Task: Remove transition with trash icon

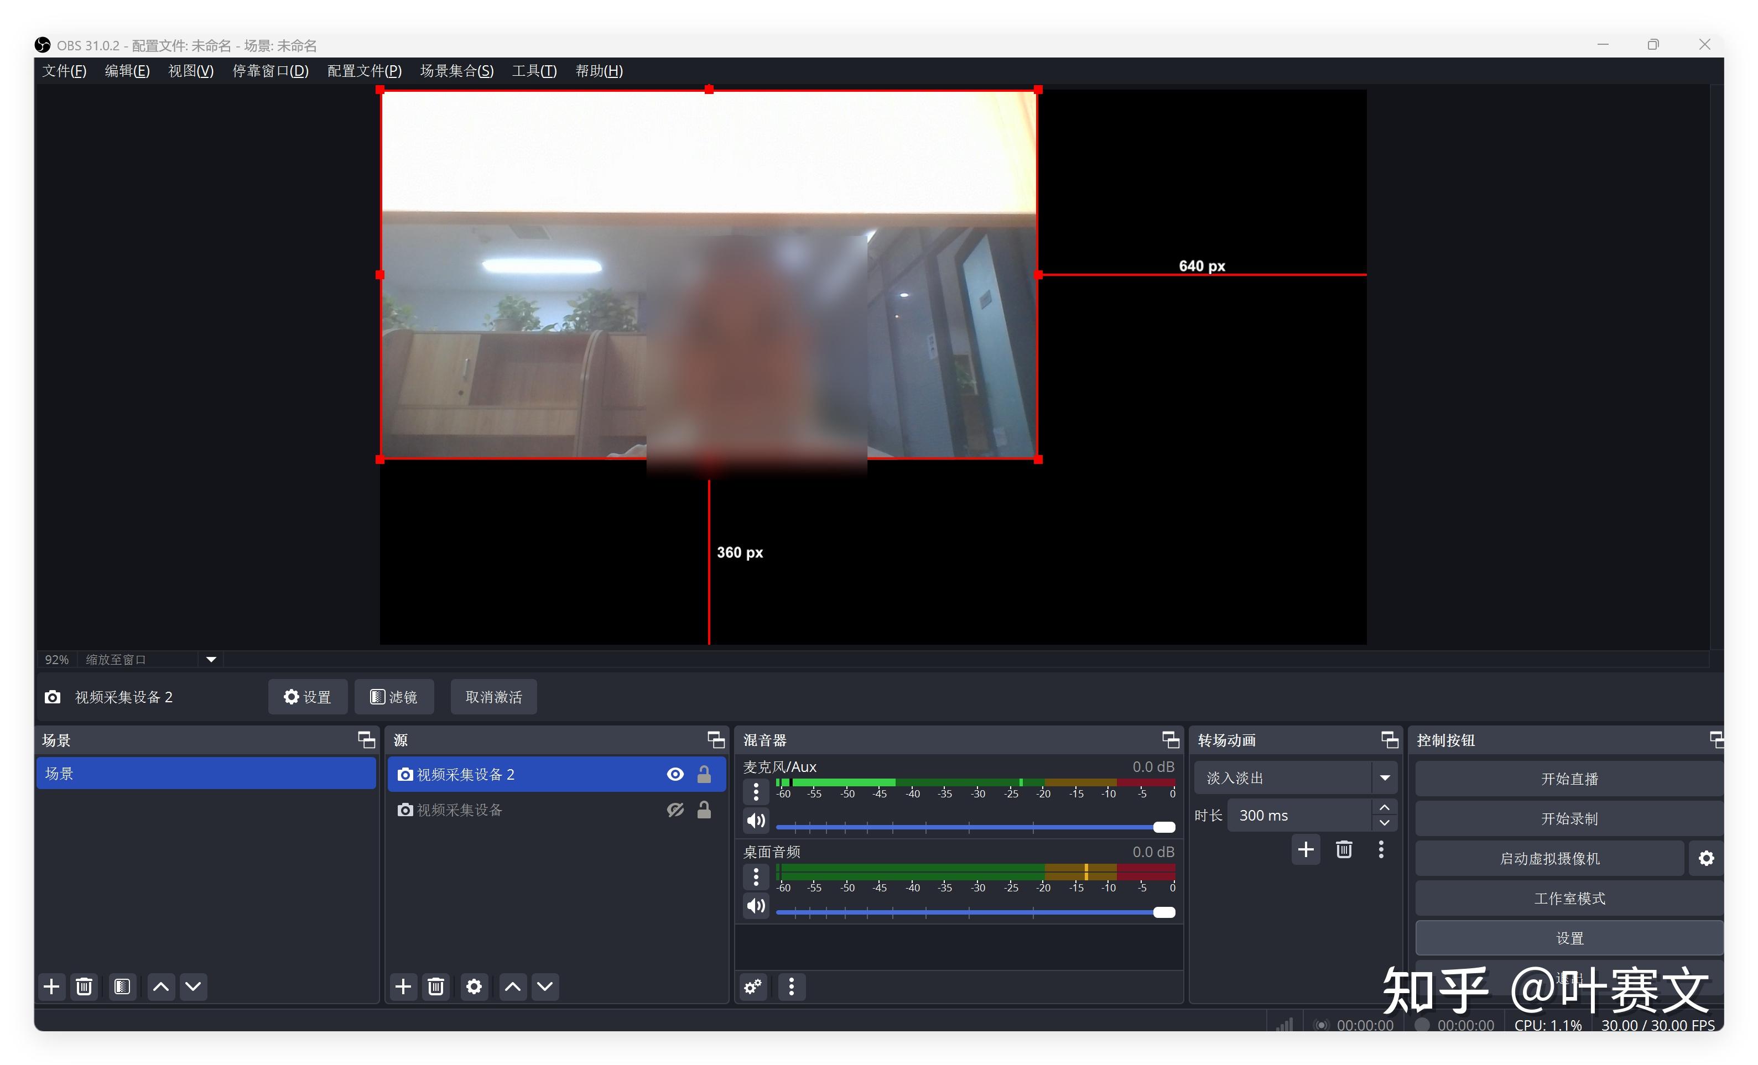Action: tap(1344, 849)
